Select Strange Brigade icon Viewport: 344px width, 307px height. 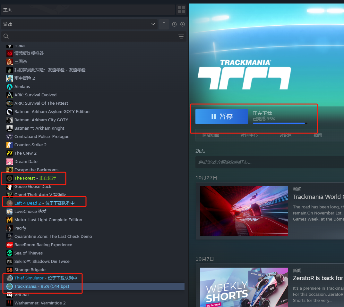[9, 270]
